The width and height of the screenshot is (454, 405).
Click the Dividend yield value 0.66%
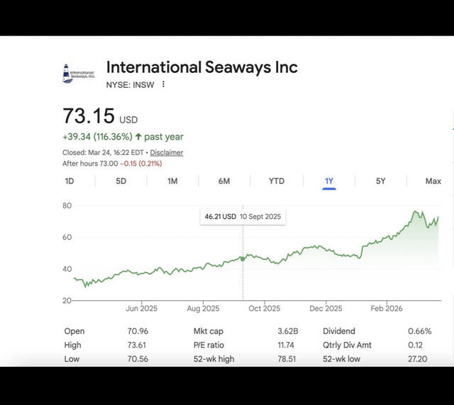click(420, 331)
